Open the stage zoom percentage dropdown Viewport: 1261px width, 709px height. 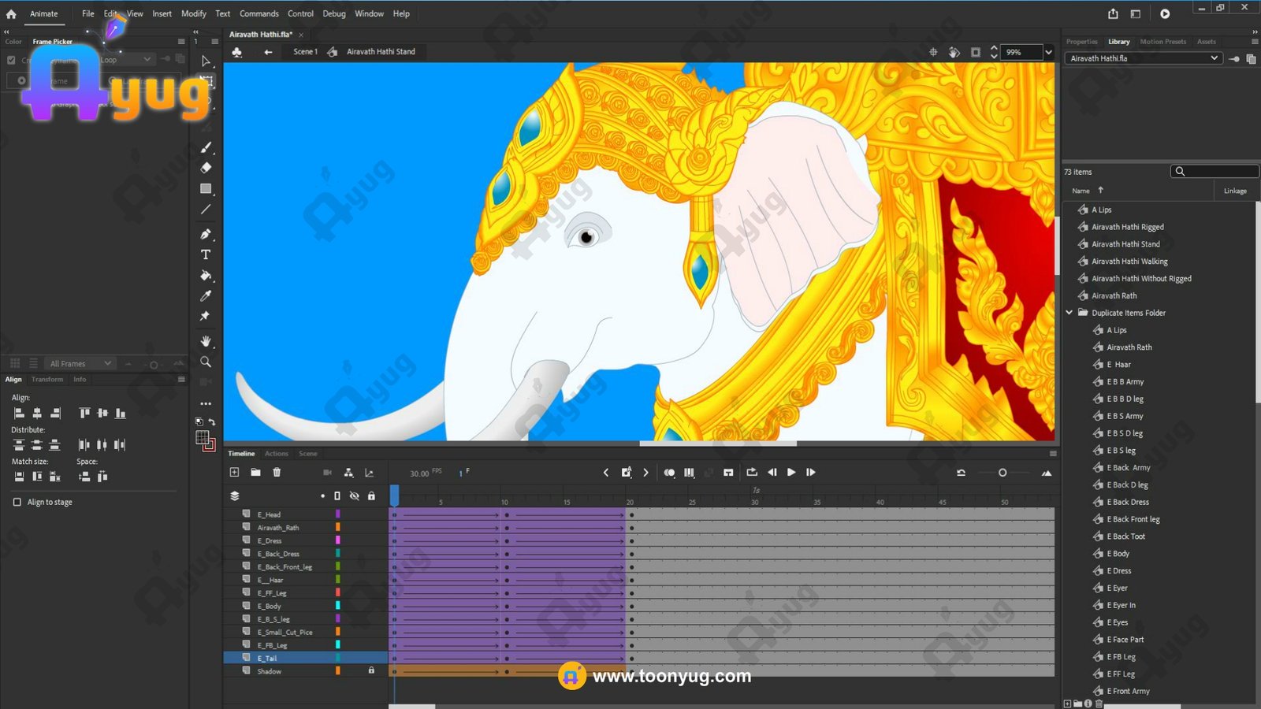[1048, 52]
